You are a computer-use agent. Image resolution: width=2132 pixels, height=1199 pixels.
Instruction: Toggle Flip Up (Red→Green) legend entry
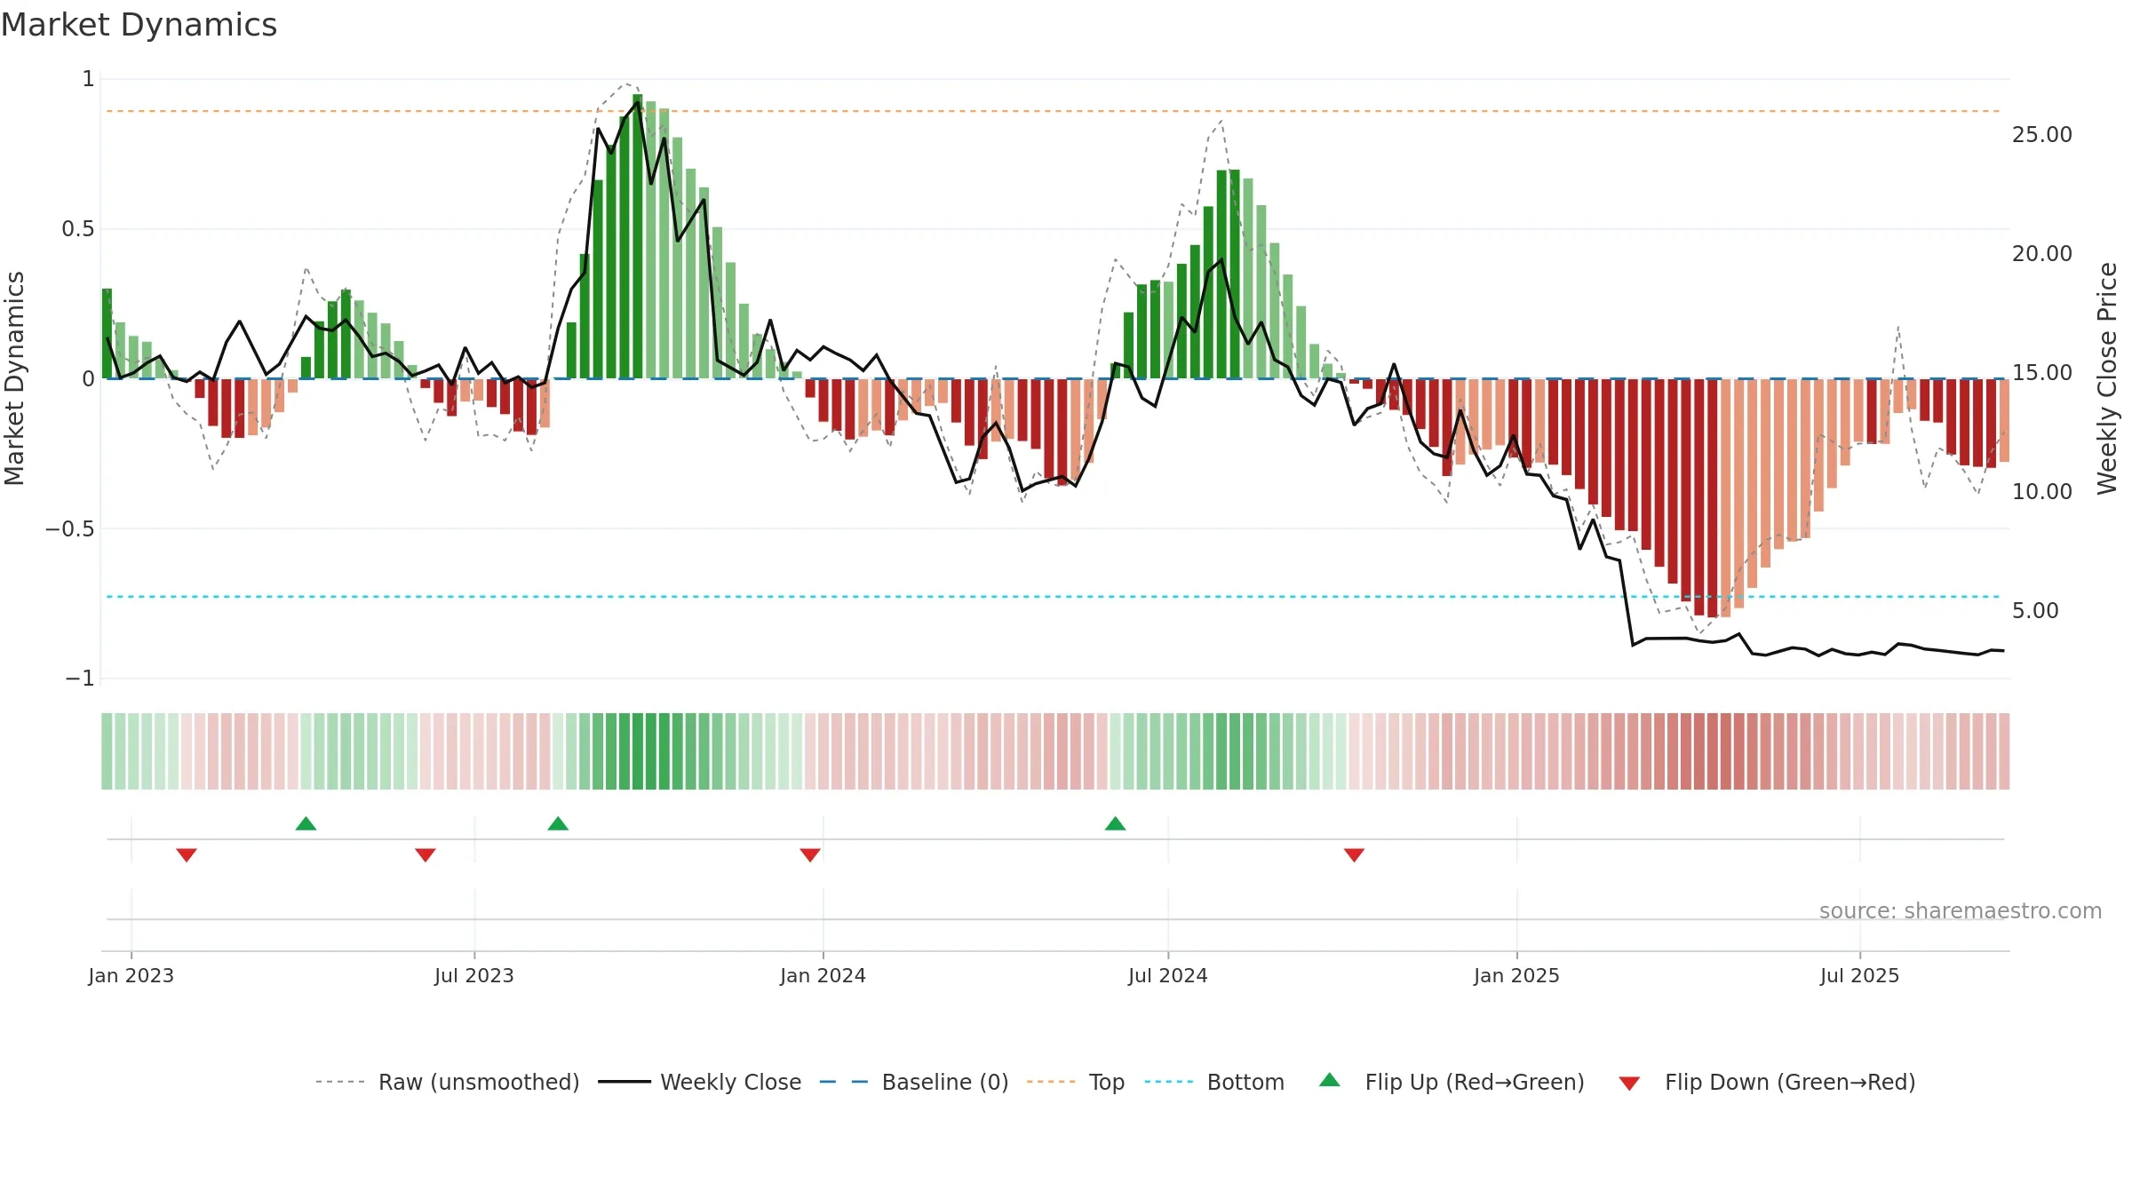pyautogui.click(x=1452, y=1082)
